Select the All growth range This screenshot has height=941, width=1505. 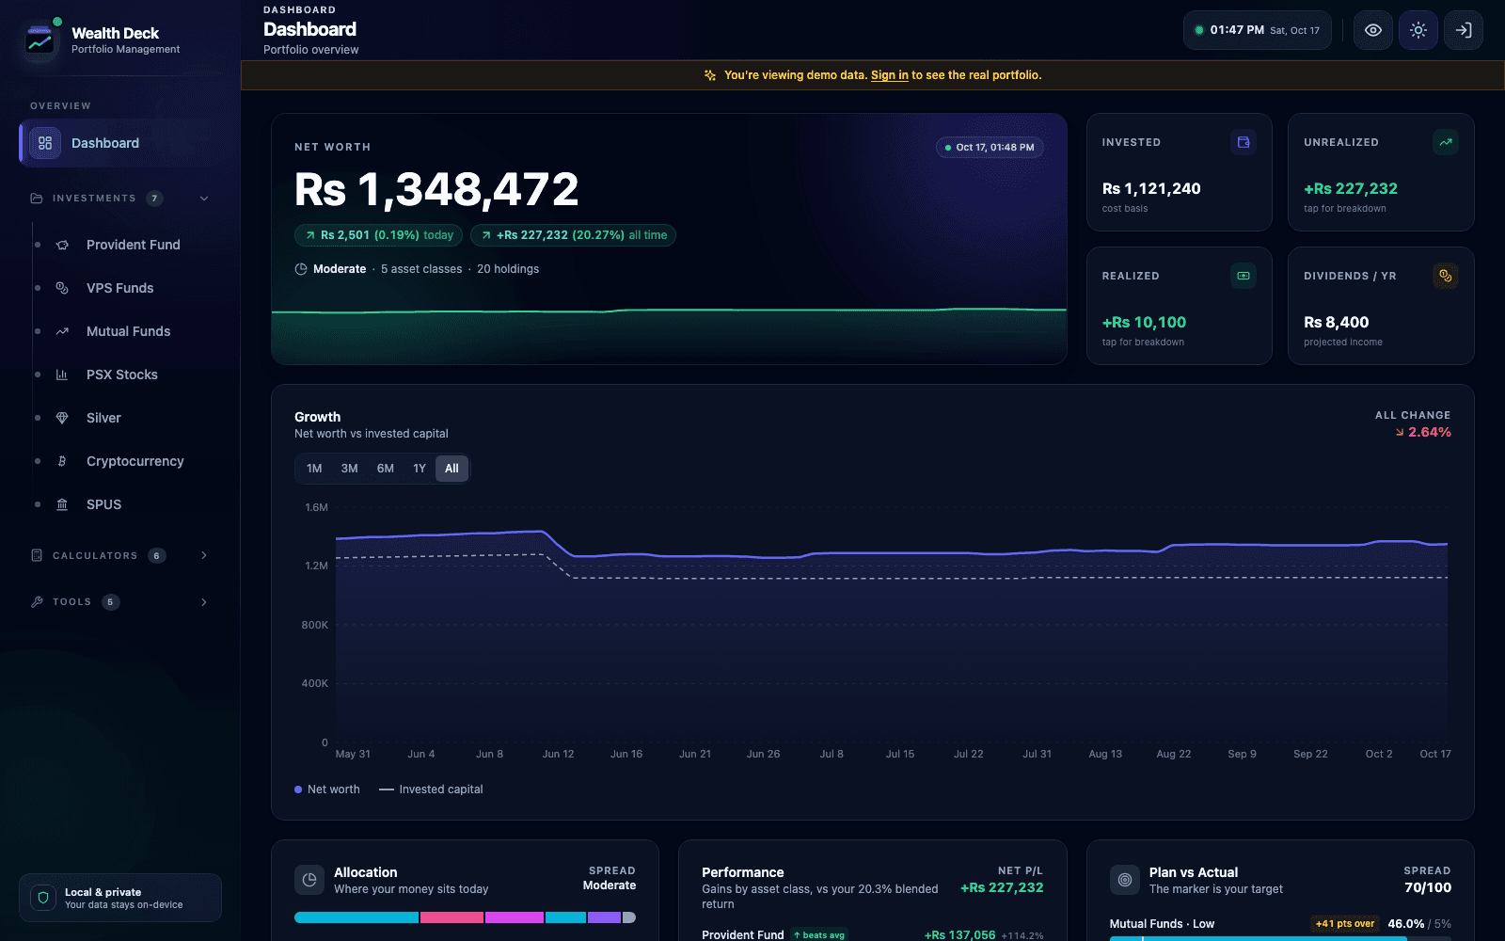[x=451, y=469]
